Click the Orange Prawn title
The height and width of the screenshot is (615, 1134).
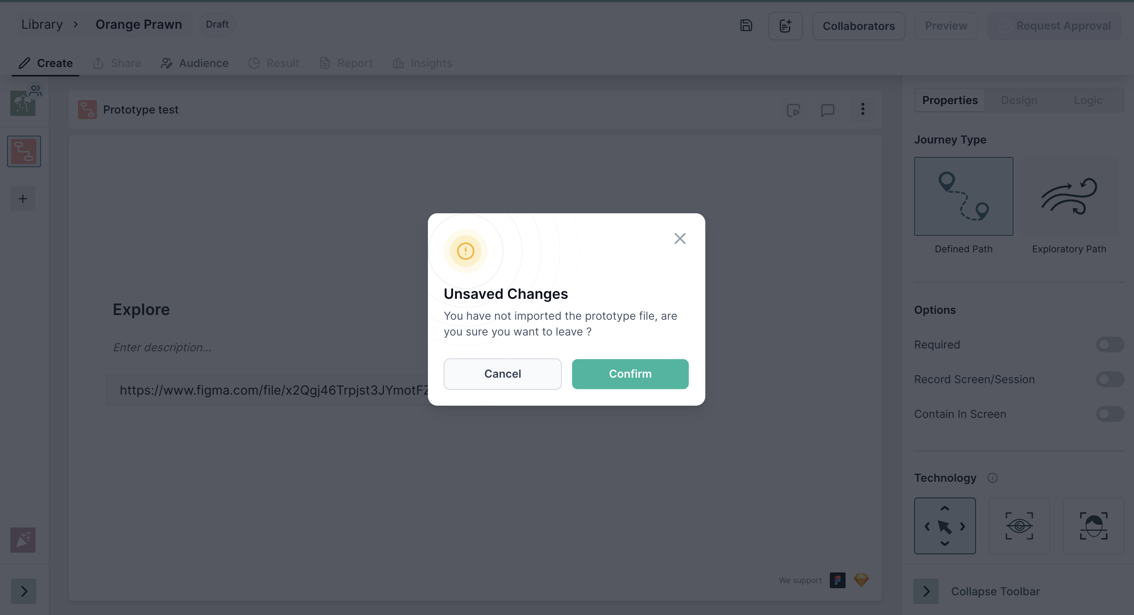139,24
